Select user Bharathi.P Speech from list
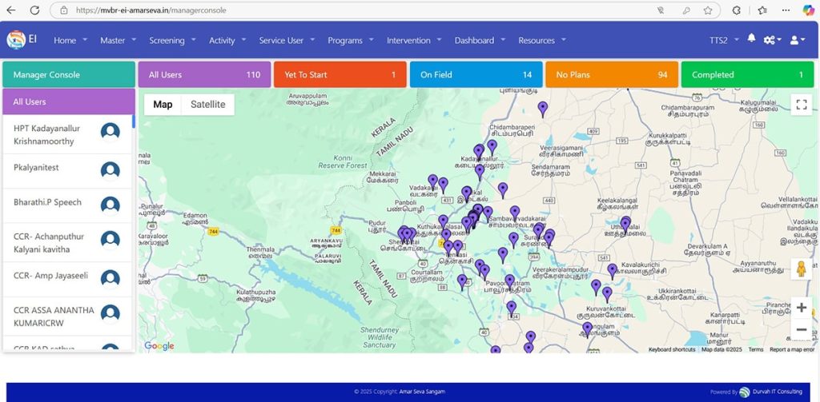Screen dimensions: 820x402 pyautogui.click(x=48, y=203)
